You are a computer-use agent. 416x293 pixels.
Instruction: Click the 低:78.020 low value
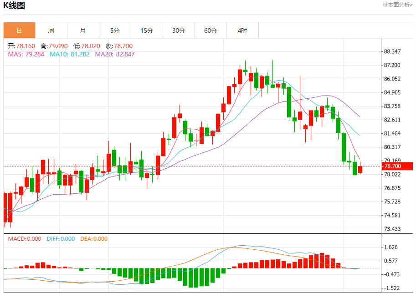87,46
